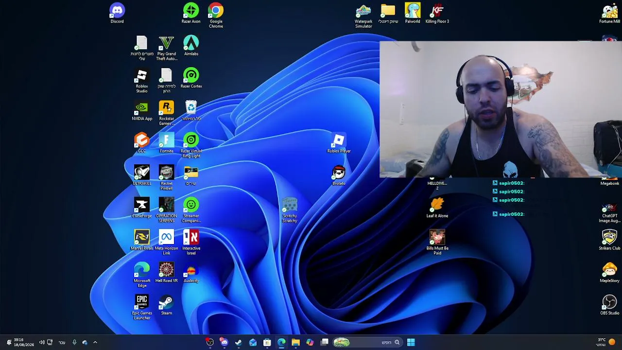Select the Aimlabs desktop icon
This screenshot has height=350, width=622.
[x=191, y=46]
